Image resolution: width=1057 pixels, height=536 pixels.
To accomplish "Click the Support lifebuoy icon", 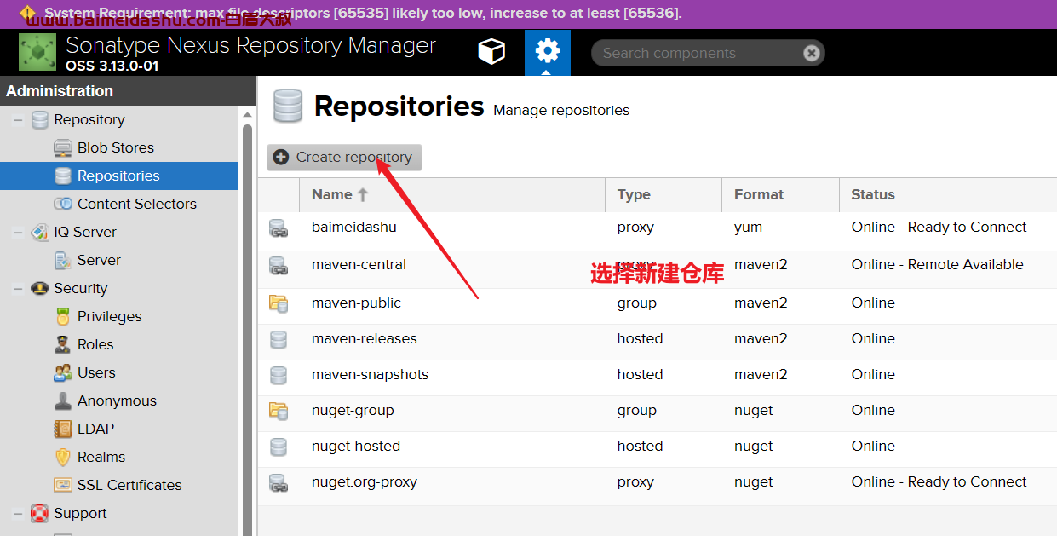I will [x=39, y=513].
